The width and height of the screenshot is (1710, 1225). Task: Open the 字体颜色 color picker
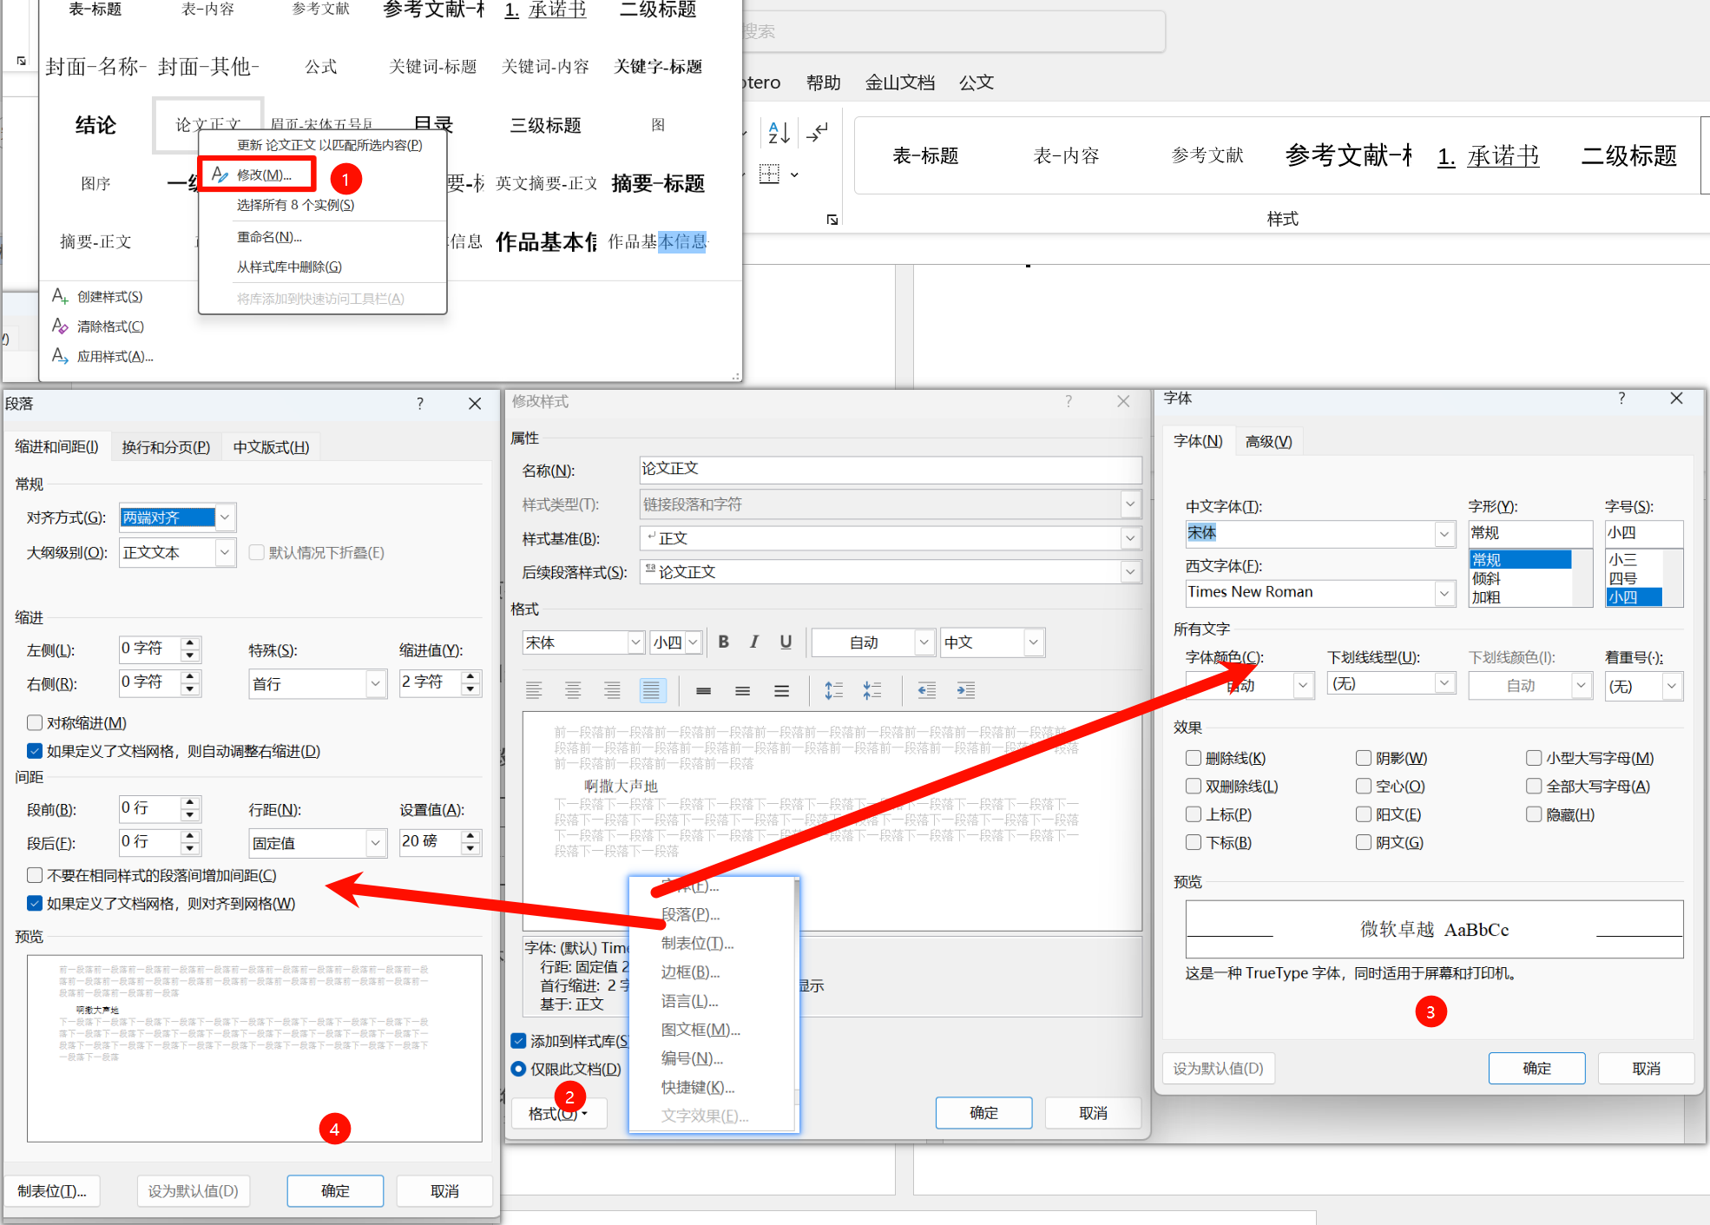click(x=1302, y=686)
